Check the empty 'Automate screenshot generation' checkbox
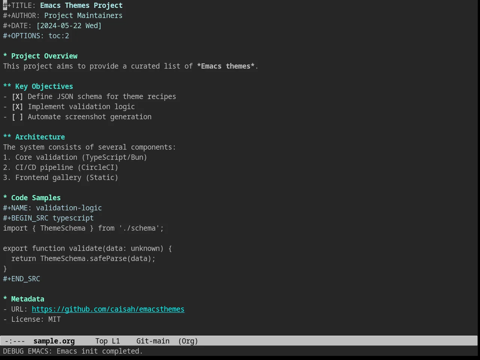This screenshot has height=360, width=480. (x=17, y=117)
